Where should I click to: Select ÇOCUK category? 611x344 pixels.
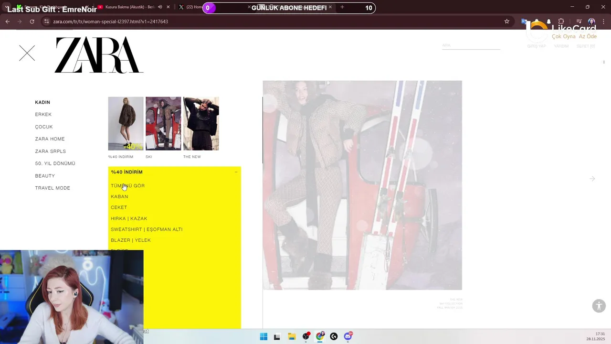pos(44,127)
